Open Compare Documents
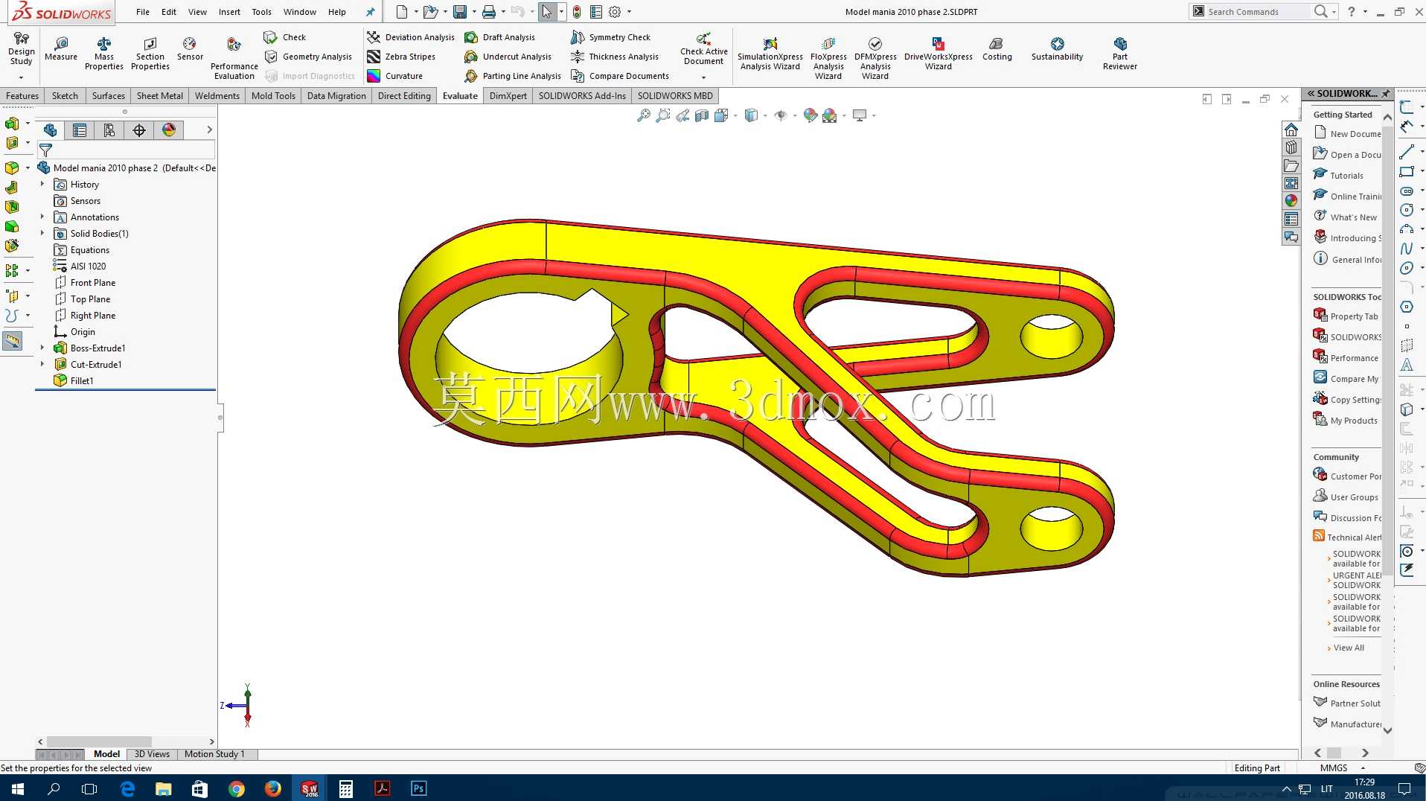 pyautogui.click(x=620, y=76)
